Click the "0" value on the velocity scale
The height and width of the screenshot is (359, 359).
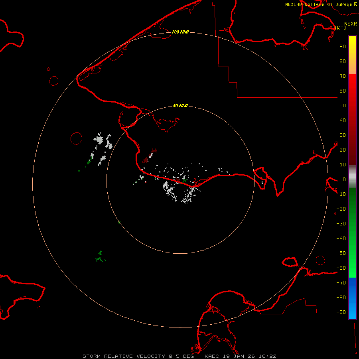click(344, 179)
